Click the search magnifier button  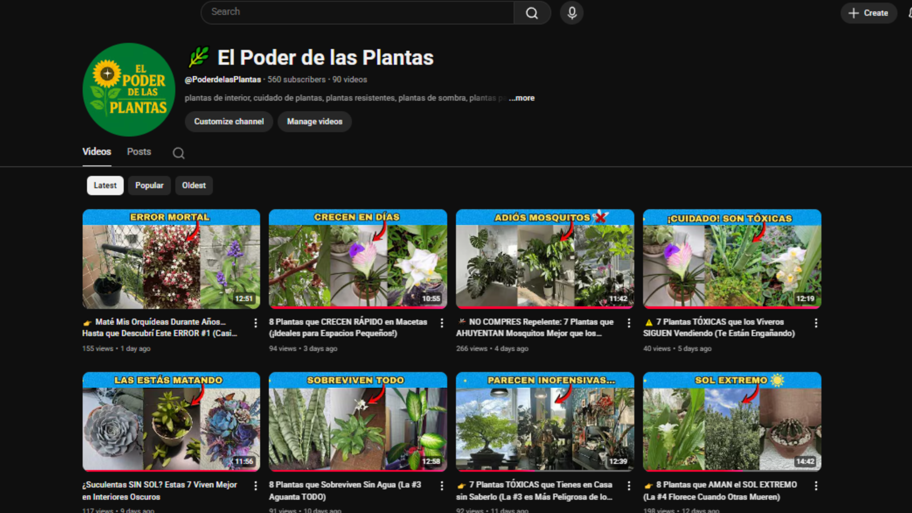[532, 13]
